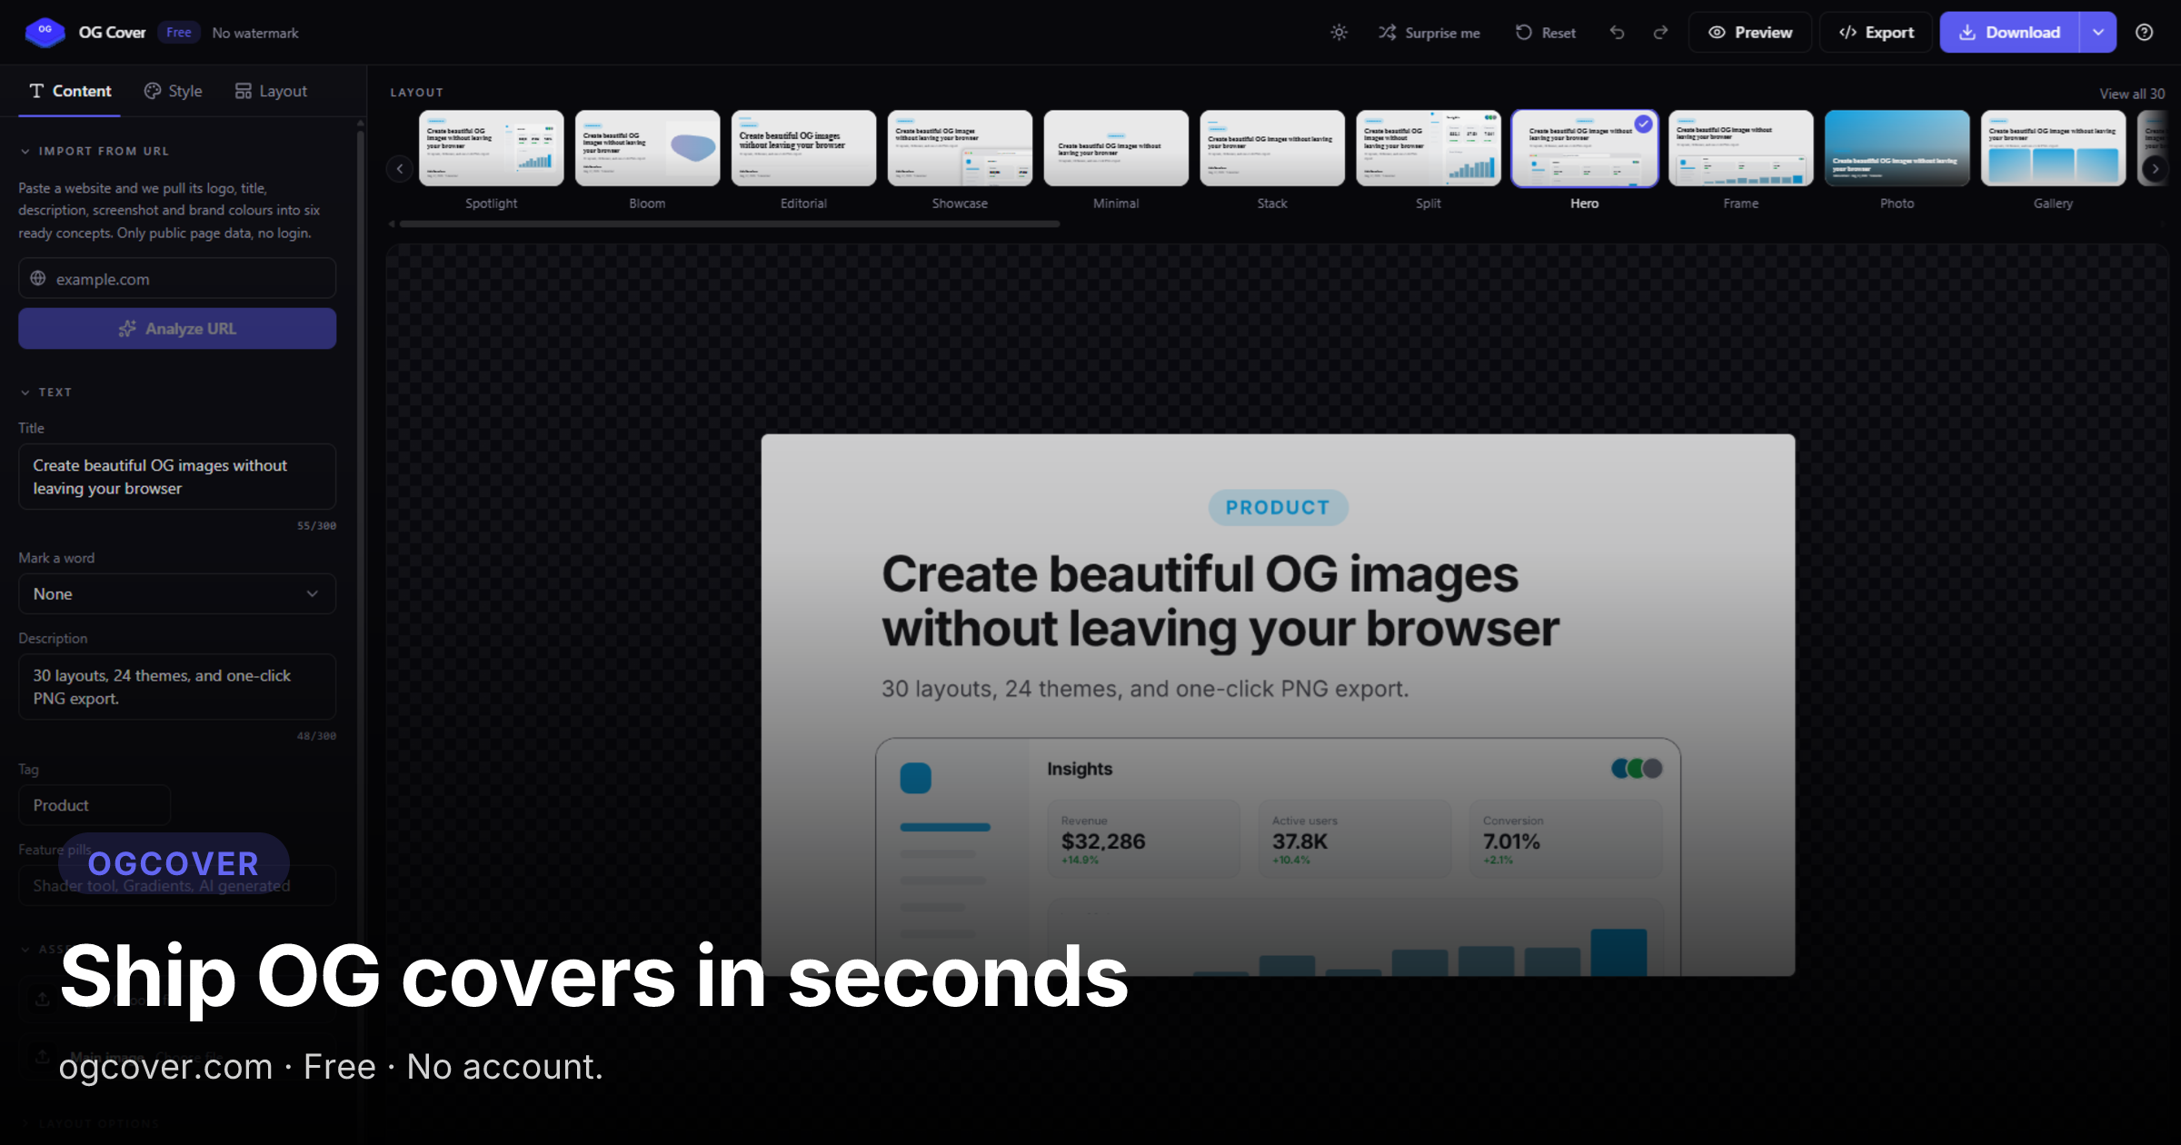This screenshot has height=1145, width=2181.
Task: Toggle light/dark theme sun icon
Action: tap(1339, 33)
